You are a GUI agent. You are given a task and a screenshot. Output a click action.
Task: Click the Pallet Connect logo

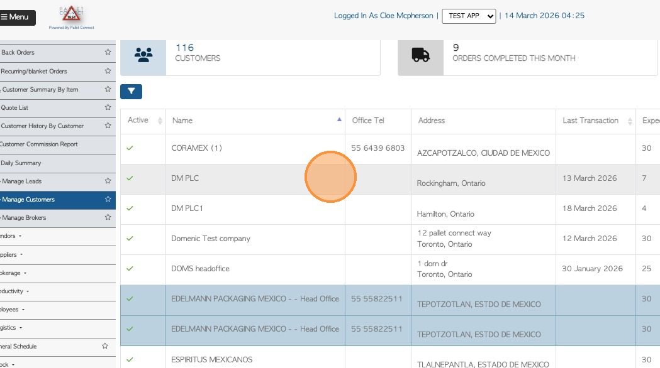tap(72, 18)
